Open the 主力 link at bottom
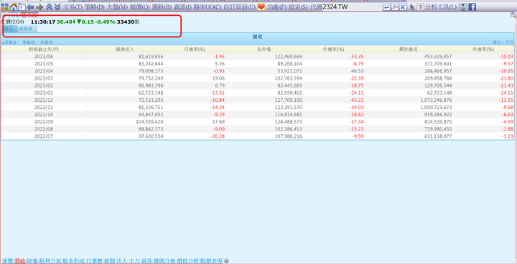 134,260
